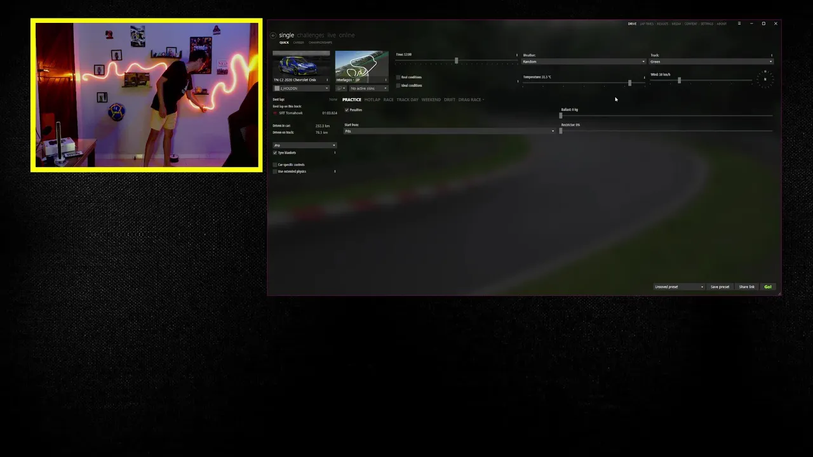Switch to the 'live' section

[x=332, y=36]
